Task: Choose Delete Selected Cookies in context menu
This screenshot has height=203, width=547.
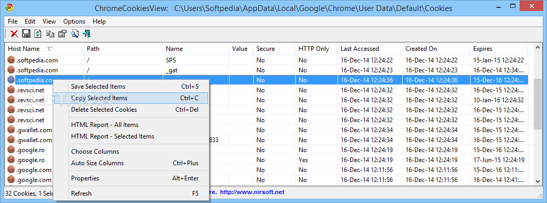Action: click(x=131, y=110)
